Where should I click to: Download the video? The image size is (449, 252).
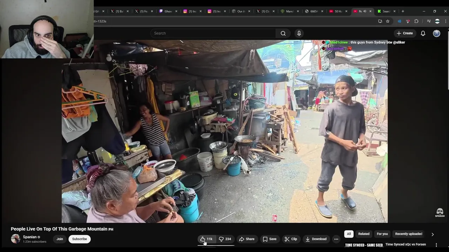[x=316, y=239]
